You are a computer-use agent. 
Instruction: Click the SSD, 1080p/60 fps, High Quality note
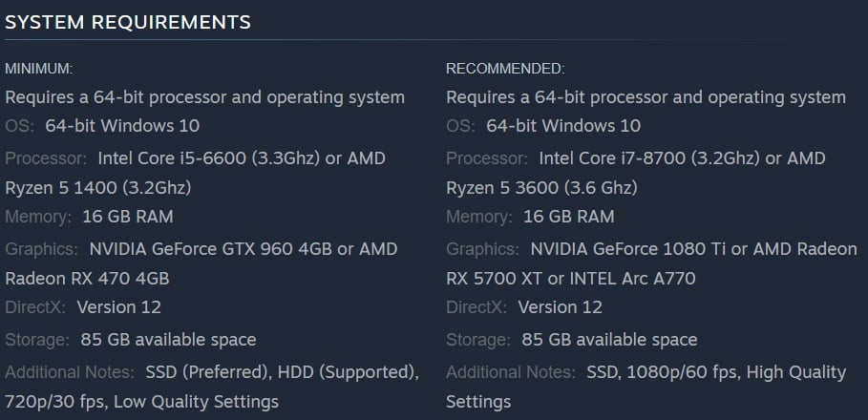[715, 371]
